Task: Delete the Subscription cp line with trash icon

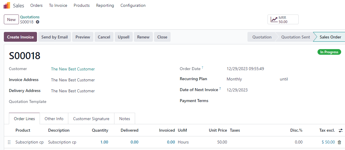Action: coord(339,142)
